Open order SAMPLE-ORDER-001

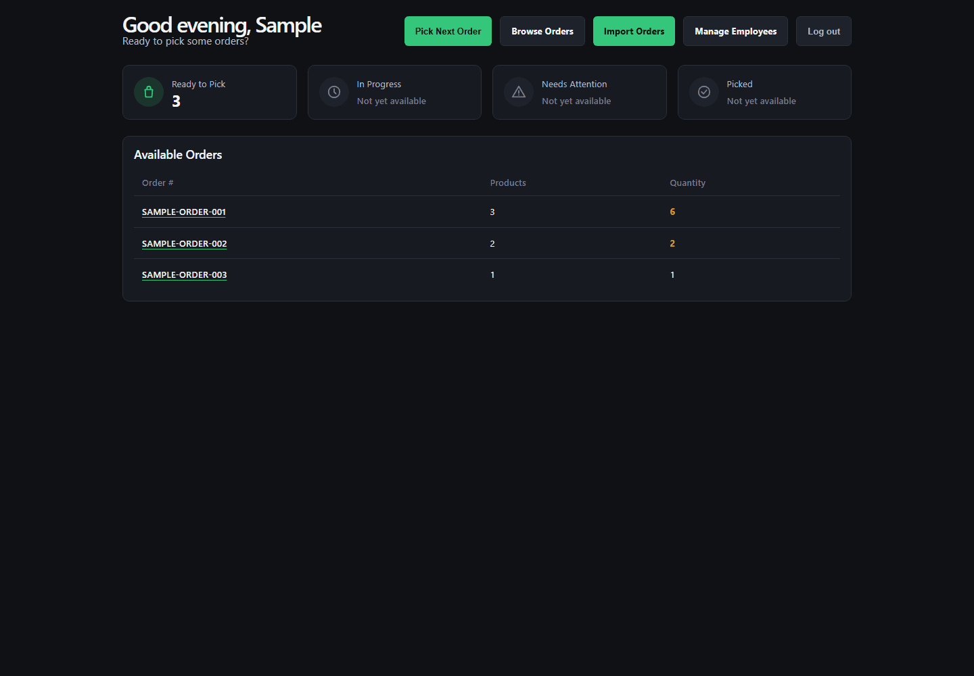(x=184, y=212)
